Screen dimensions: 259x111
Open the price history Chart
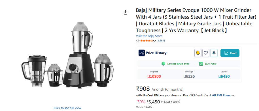230,53
